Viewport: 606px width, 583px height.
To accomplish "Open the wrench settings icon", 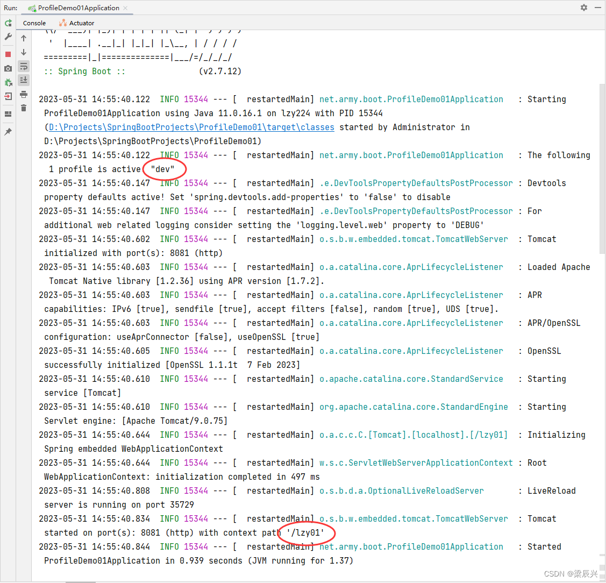I will point(8,37).
